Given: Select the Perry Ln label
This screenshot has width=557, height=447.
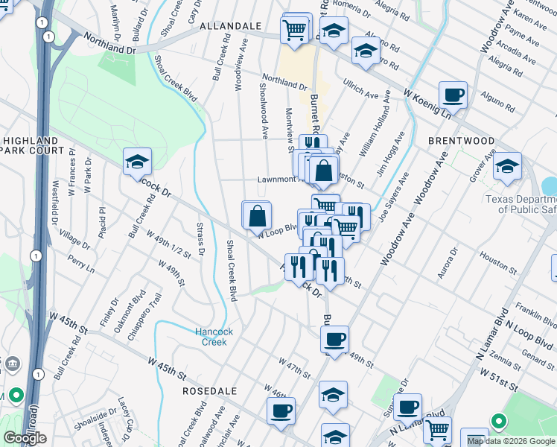Looking at the screenshot, I should [81, 264].
